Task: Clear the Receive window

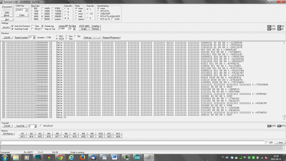Action: point(7,37)
